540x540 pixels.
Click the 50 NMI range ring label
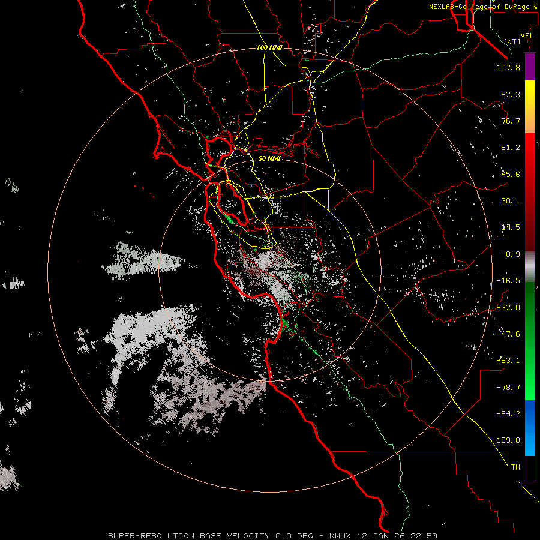point(269,158)
